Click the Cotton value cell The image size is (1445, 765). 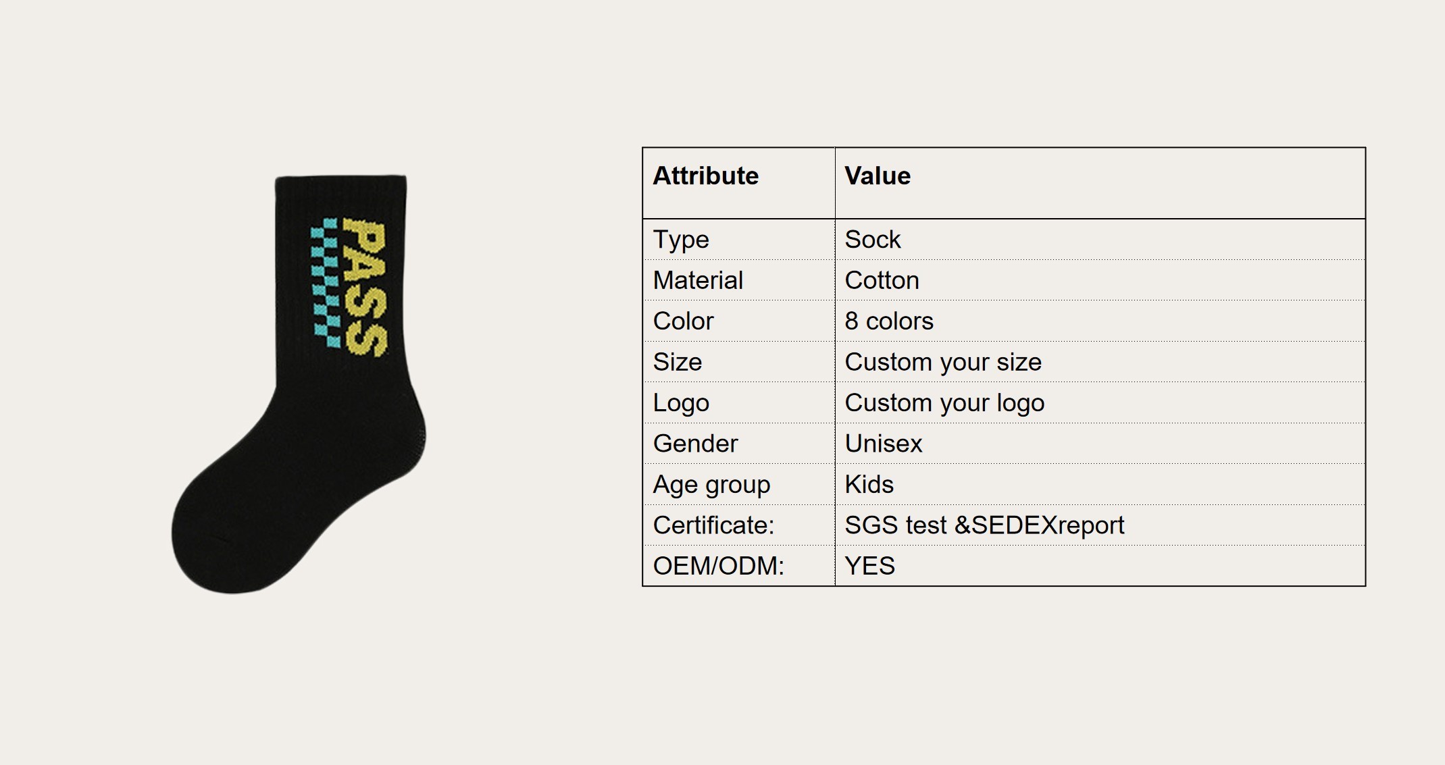click(1100, 280)
